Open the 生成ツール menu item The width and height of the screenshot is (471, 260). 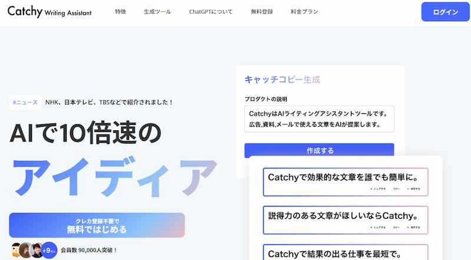coord(157,12)
